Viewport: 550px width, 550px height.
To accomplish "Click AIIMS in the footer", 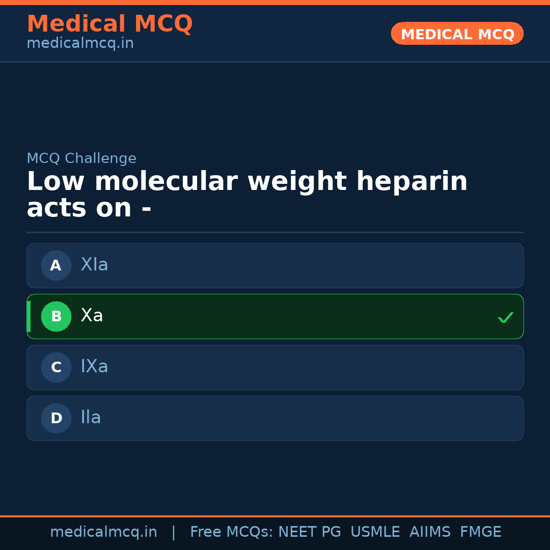I will 430,532.
